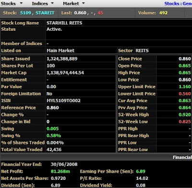Click the Open Price value 0.865
This screenshot has height=188, width=192.
pos(185,66)
